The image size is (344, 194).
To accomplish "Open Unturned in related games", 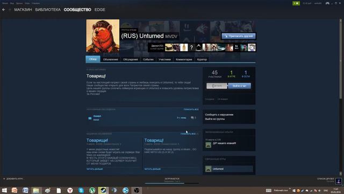I will pyautogui.click(x=229, y=169).
